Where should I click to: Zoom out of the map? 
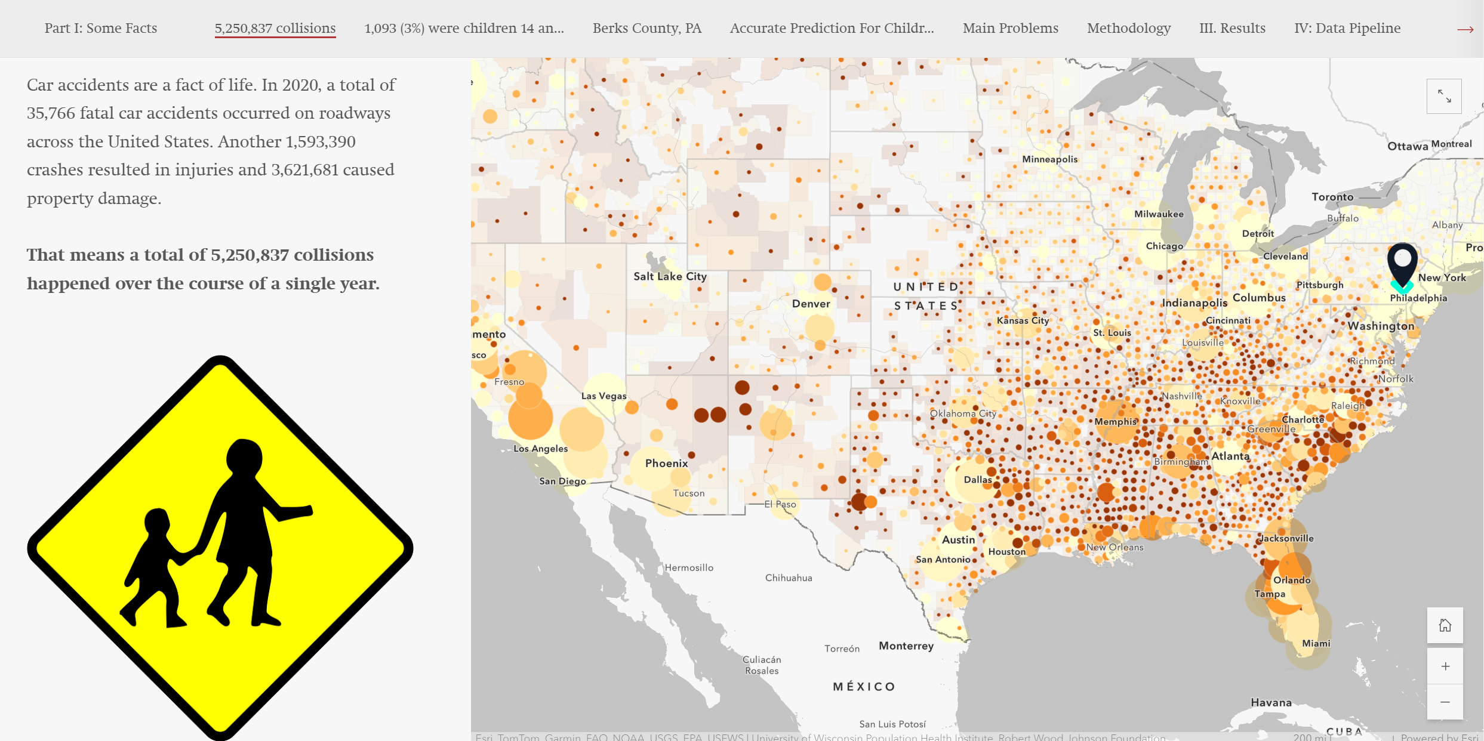click(1445, 702)
